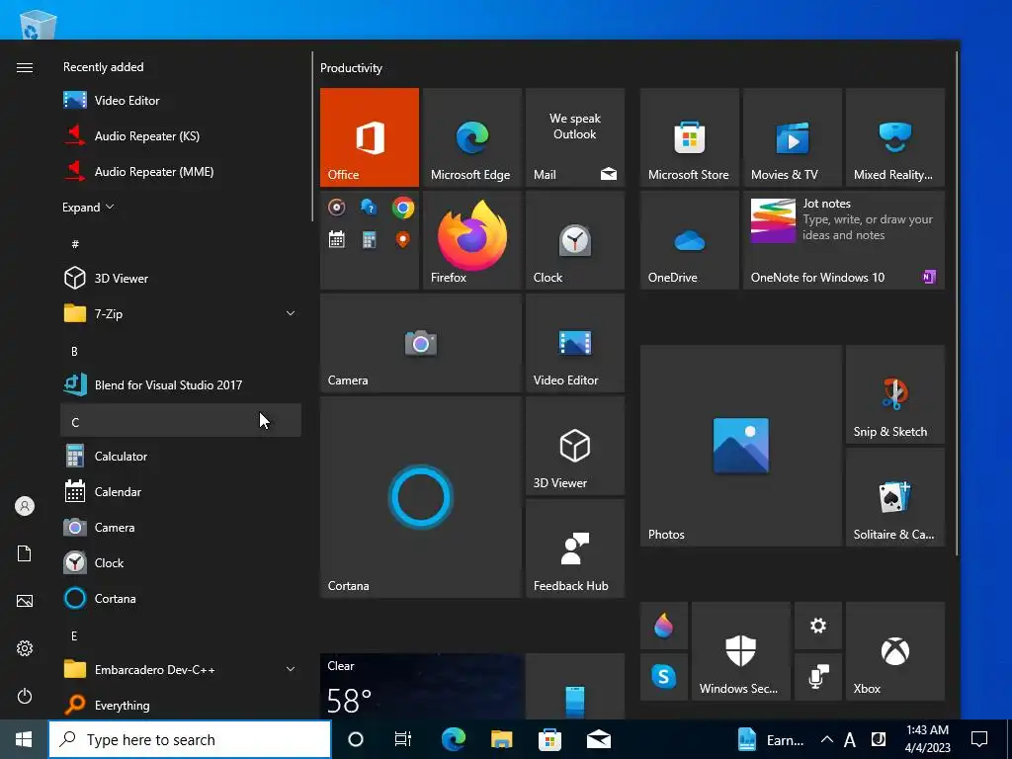1012x759 pixels.
Task: Open Skype small tile
Action: pyautogui.click(x=663, y=677)
